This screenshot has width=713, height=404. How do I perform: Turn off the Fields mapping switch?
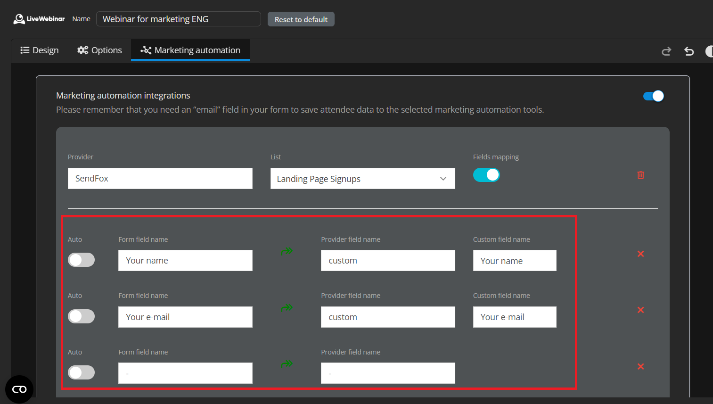(x=486, y=175)
